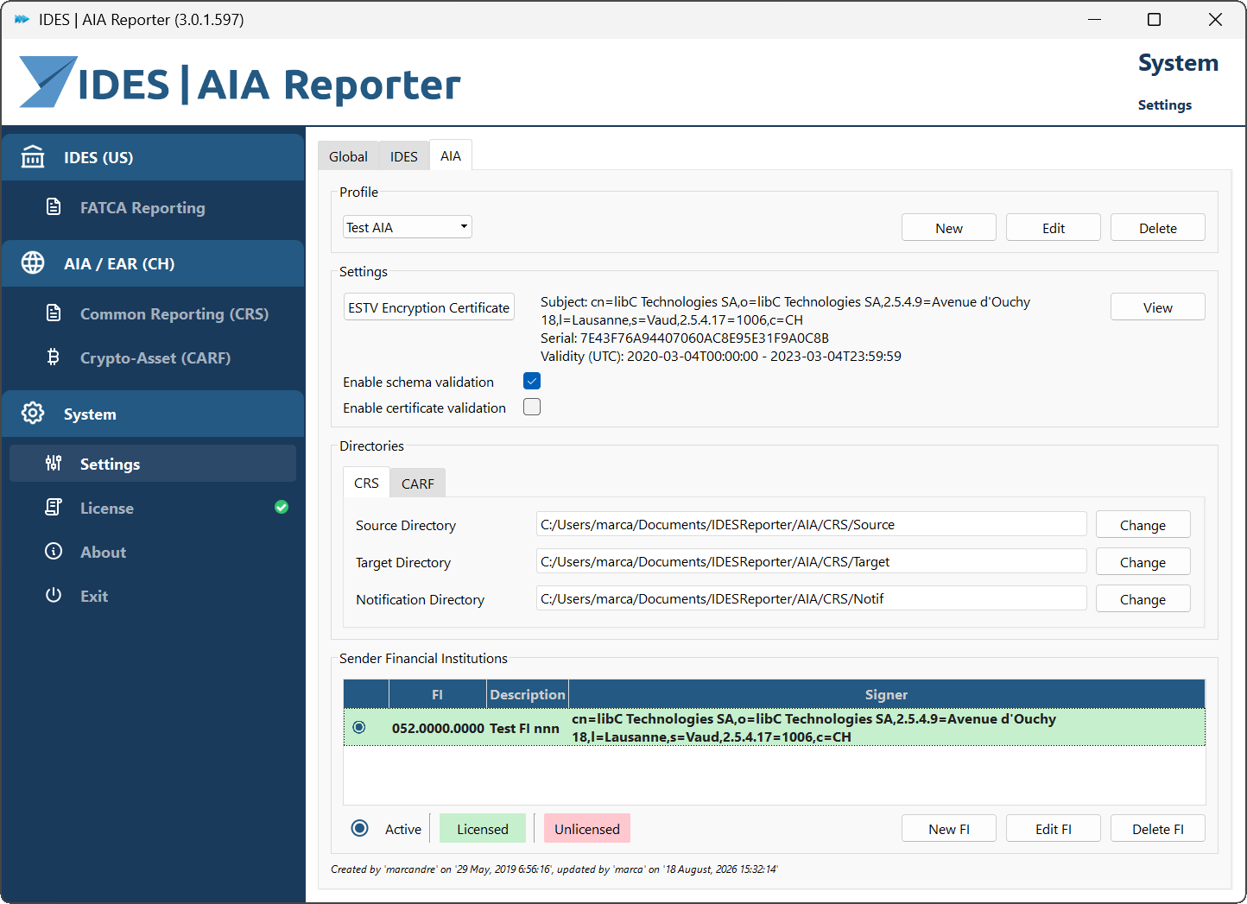Image resolution: width=1247 pixels, height=904 pixels.
Task: Add a New FI
Action: tap(949, 829)
